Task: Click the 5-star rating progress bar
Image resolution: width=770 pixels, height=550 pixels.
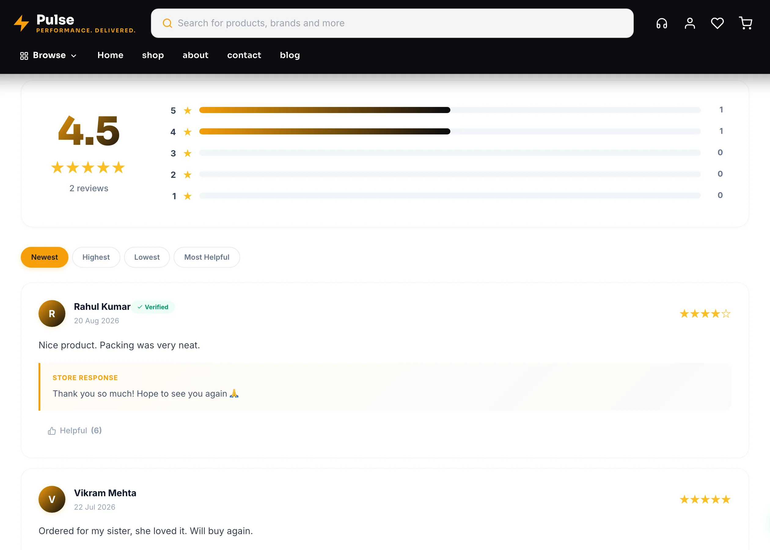Action: coord(450,110)
